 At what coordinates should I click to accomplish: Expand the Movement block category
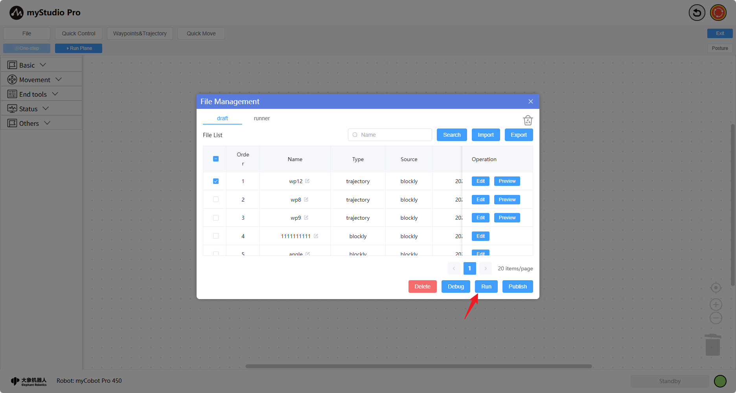[35, 80]
